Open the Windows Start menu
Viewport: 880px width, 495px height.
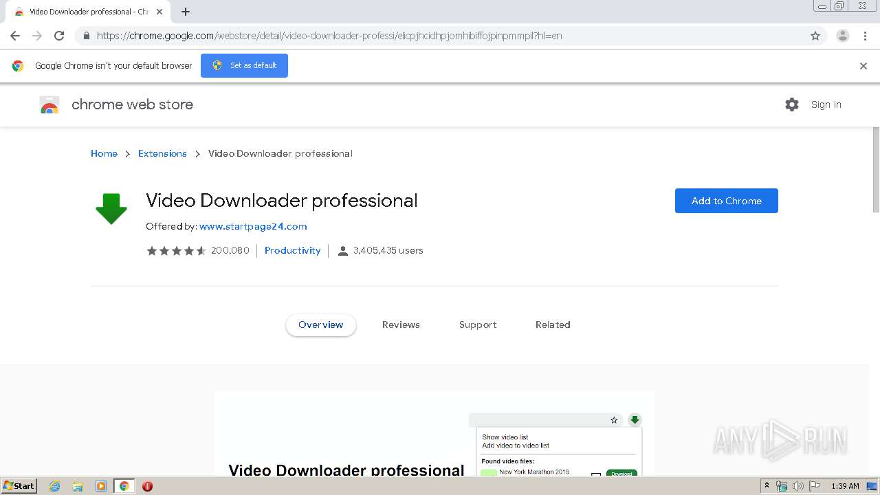(x=19, y=486)
